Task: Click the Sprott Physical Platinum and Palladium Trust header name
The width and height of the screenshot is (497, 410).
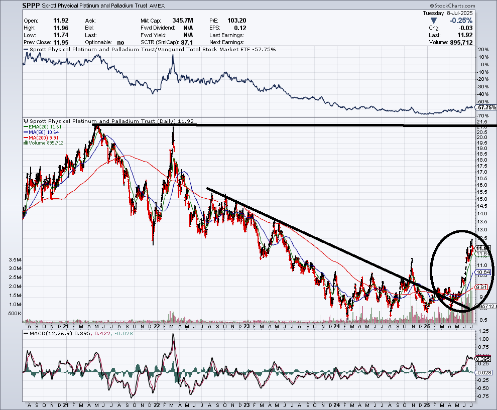Action: pyautogui.click(x=94, y=6)
